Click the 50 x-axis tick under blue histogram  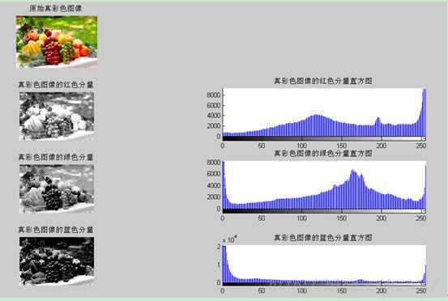[262, 290]
